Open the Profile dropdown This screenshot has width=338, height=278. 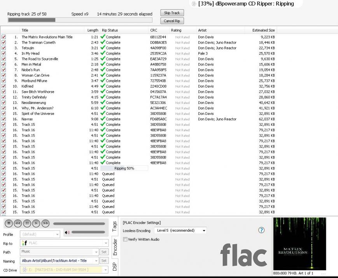pyautogui.click(x=57, y=234)
